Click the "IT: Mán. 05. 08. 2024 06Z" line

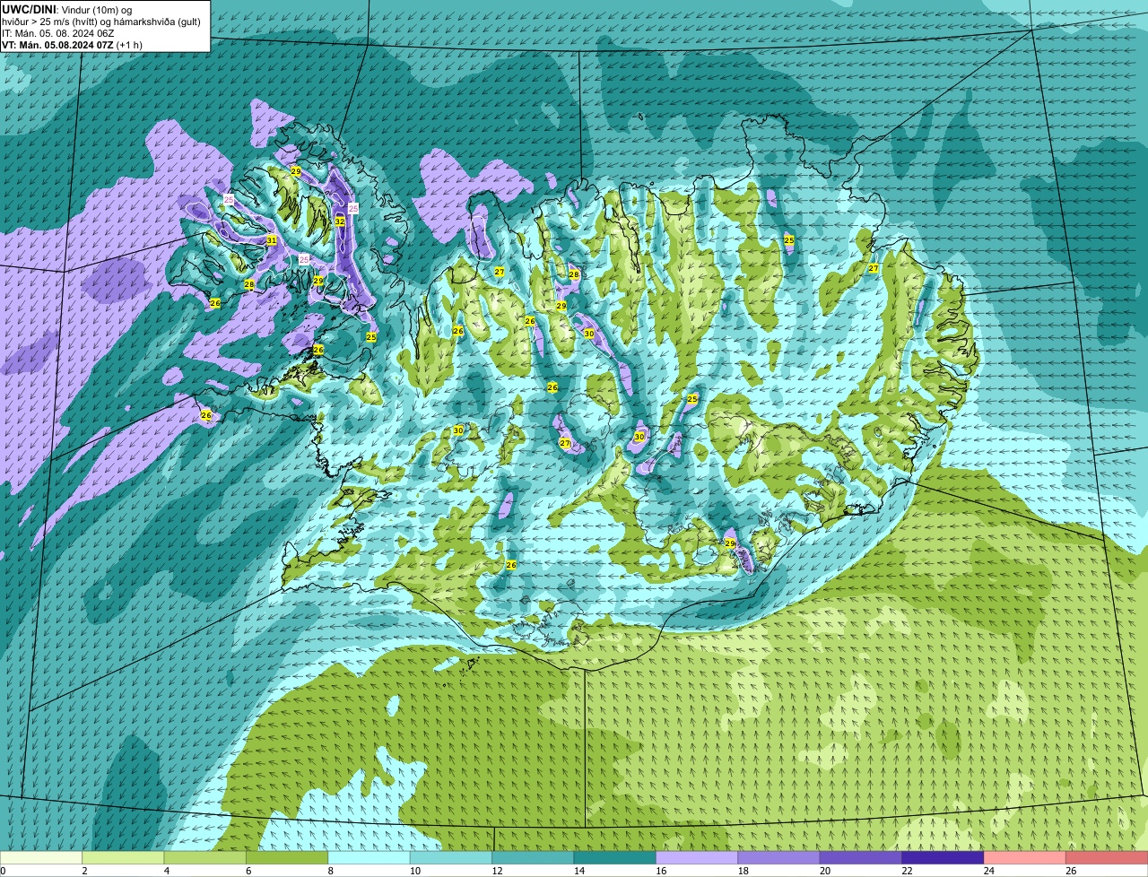[x=58, y=33]
